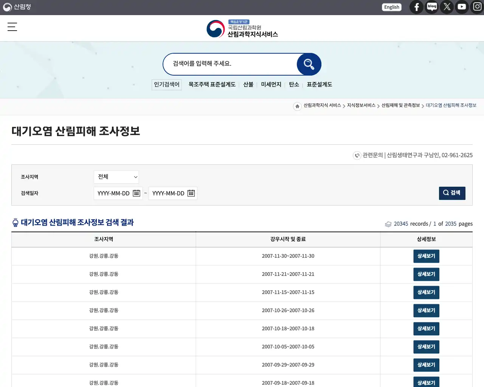Viewport: 484px width, 387px height.
Task: Open 상세보기 for 2007-10-18 row
Action: pyautogui.click(x=426, y=329)
